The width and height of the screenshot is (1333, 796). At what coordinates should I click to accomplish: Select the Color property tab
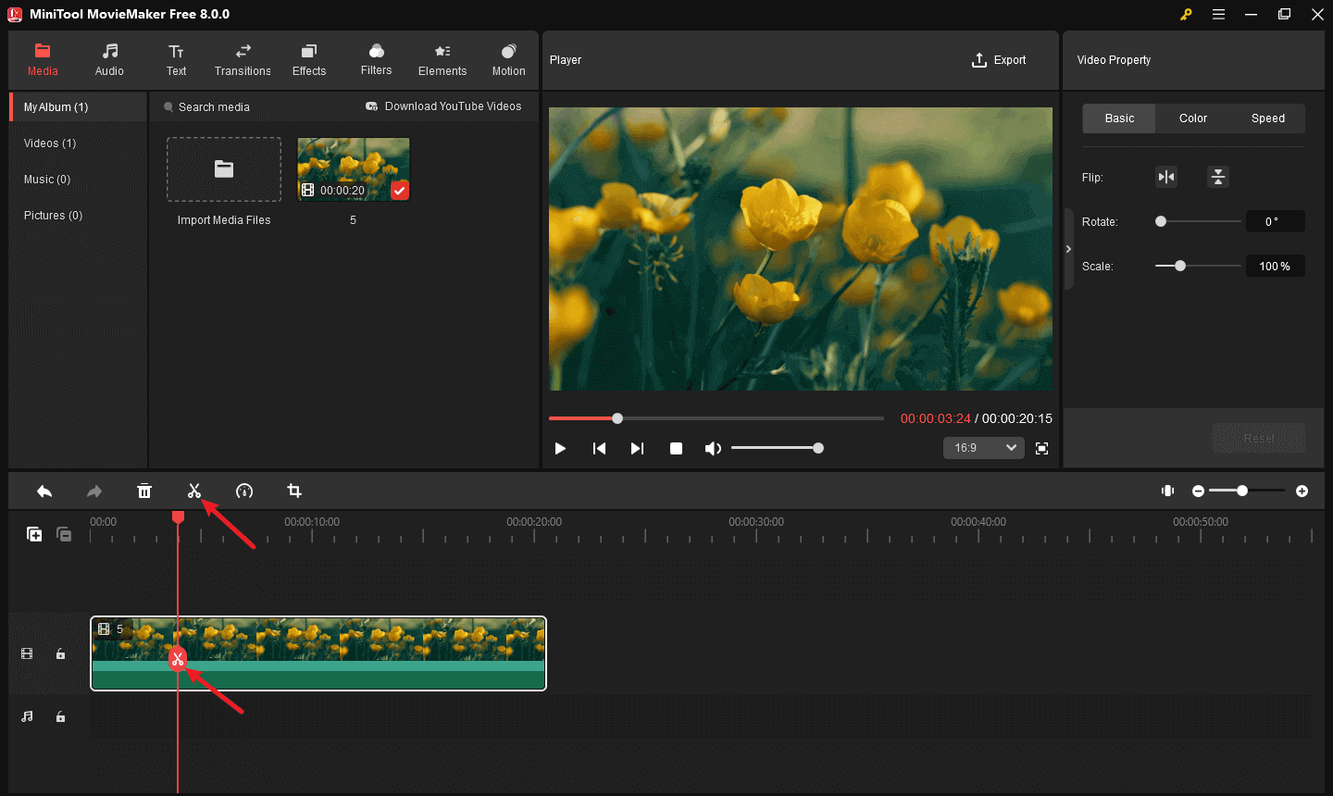pos(1193,118)
